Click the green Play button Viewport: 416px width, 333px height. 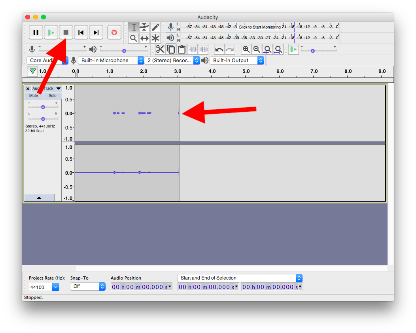(x=51, y=32)
